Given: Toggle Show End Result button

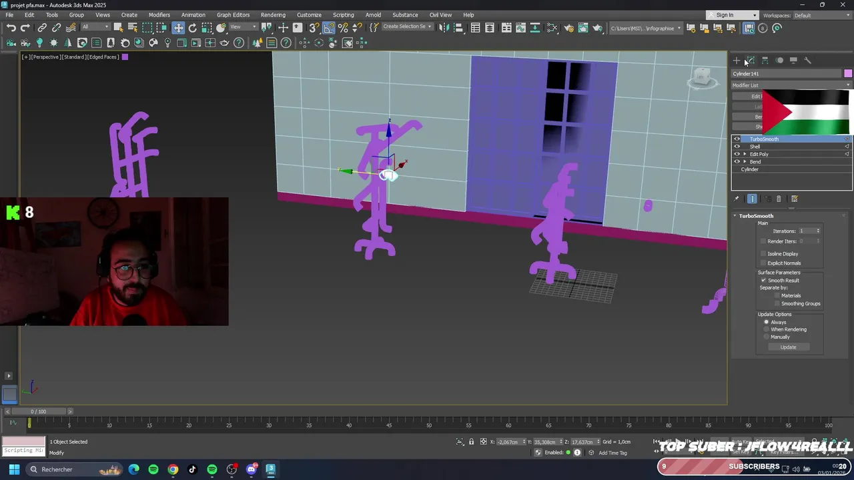Looking at the screenshot, I should (x=753, y=199).
